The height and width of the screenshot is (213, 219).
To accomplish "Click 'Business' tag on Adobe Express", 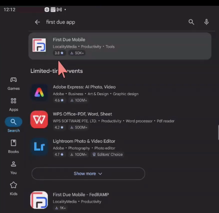I will point(76,94).
